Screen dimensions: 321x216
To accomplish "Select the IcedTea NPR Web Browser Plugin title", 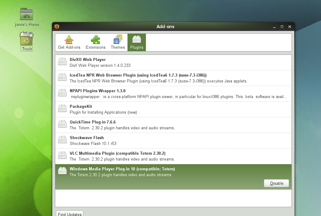I will [138, 75].
